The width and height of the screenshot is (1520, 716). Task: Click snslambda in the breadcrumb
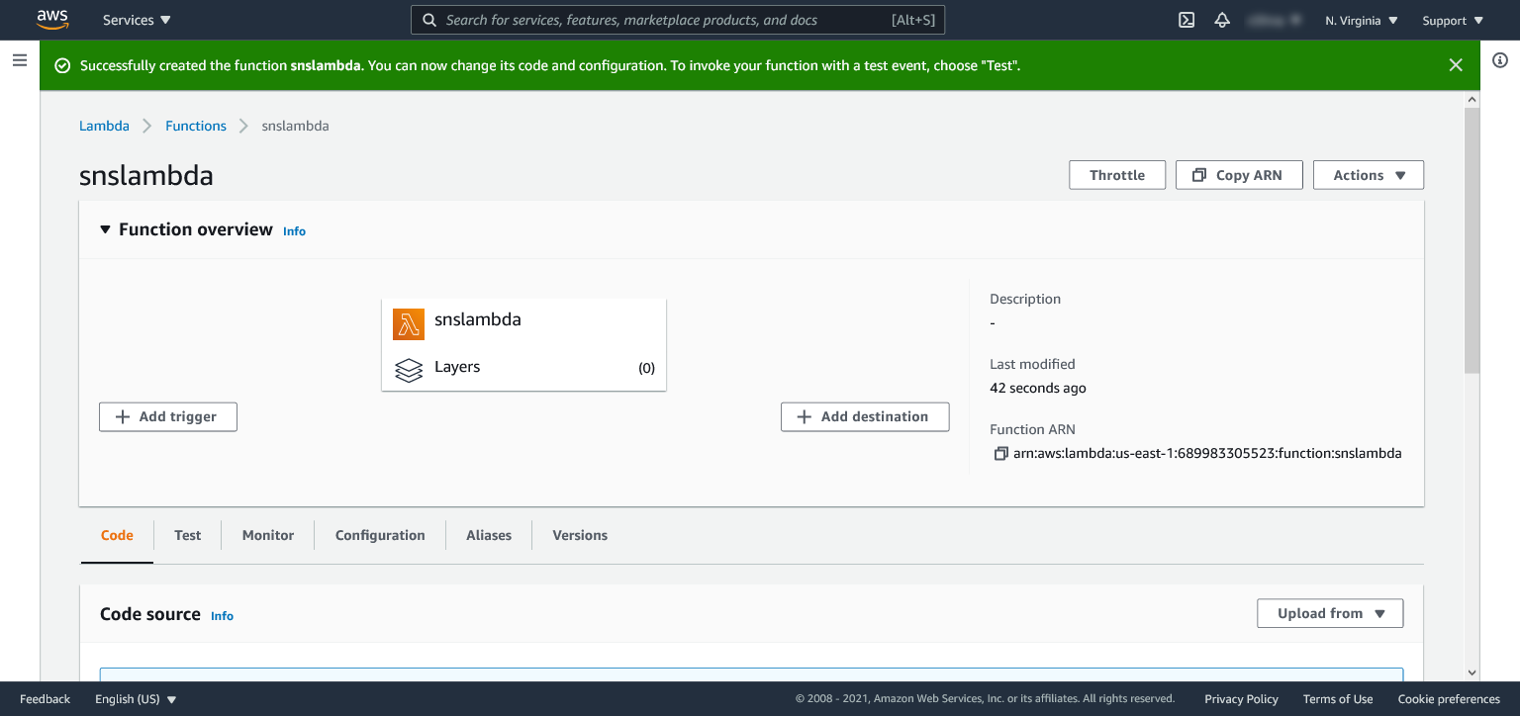pos(295,126)
